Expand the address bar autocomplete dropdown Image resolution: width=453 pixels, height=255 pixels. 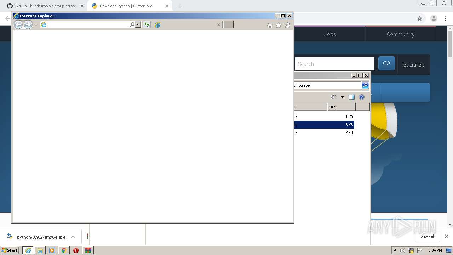(x=138, y=24)
